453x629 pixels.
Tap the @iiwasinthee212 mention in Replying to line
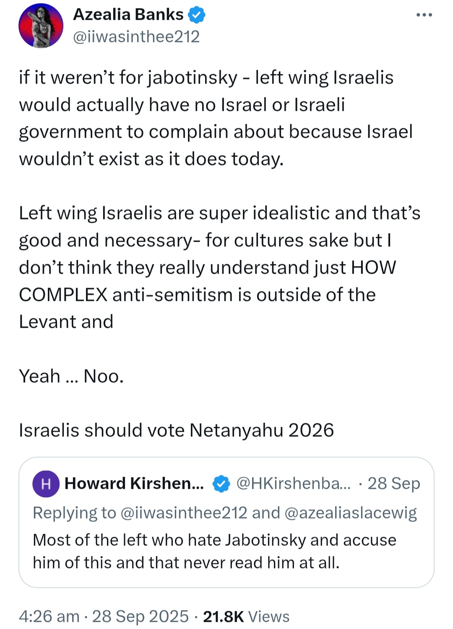[x=184, y=513]
